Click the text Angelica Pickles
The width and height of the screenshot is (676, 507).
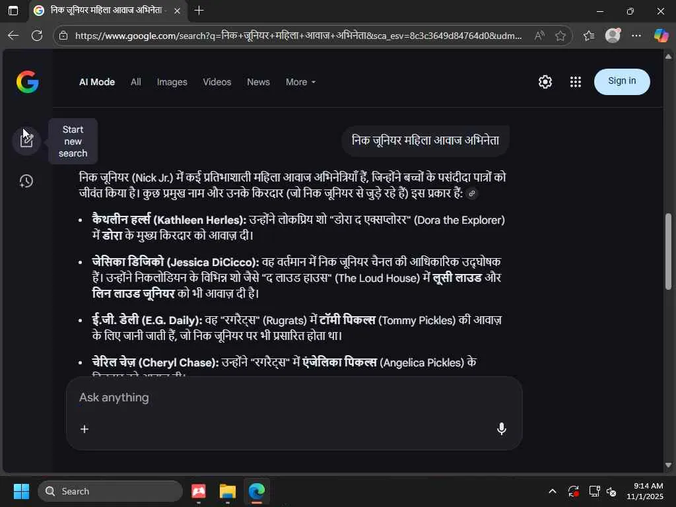pyautogui.click(x=423, y=362)
